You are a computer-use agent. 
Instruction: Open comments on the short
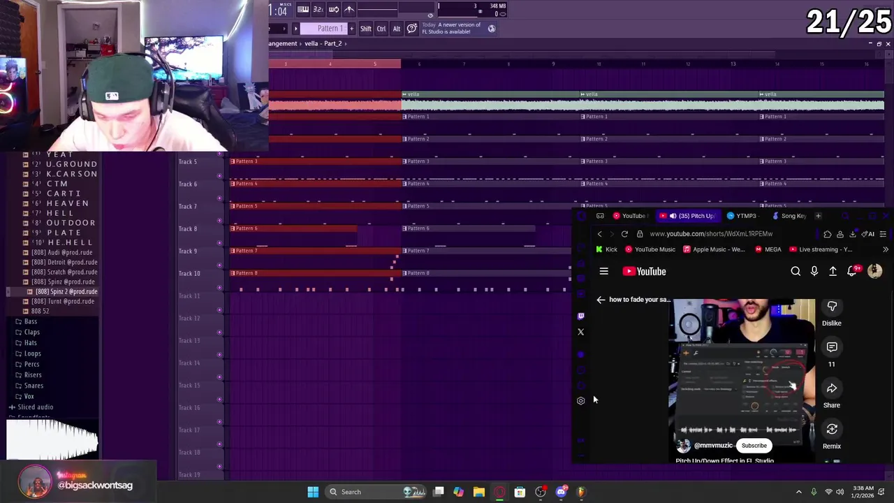[832, 347]
